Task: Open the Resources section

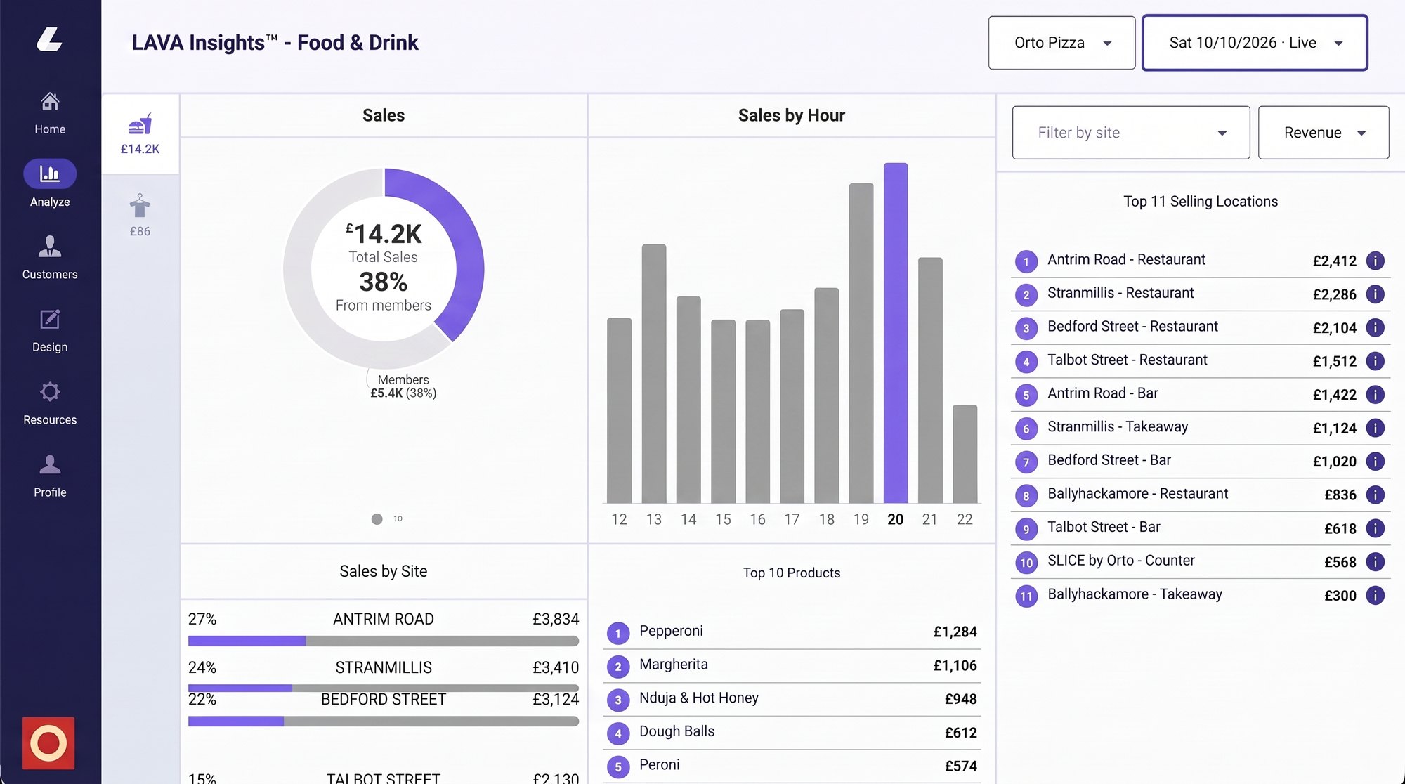Action: point(50,403)
